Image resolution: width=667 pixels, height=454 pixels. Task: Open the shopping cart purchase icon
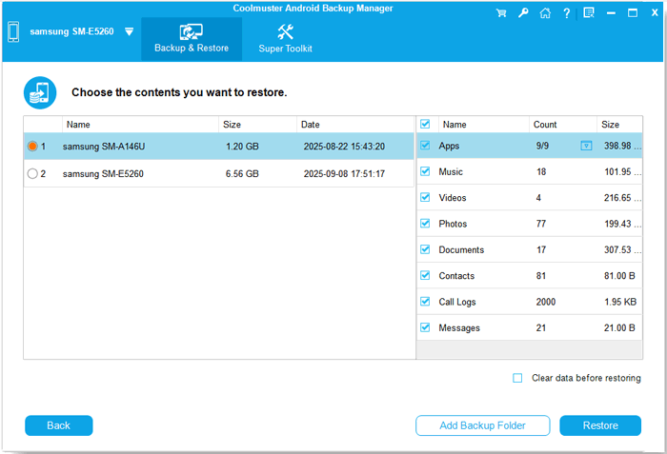(502, 13)
